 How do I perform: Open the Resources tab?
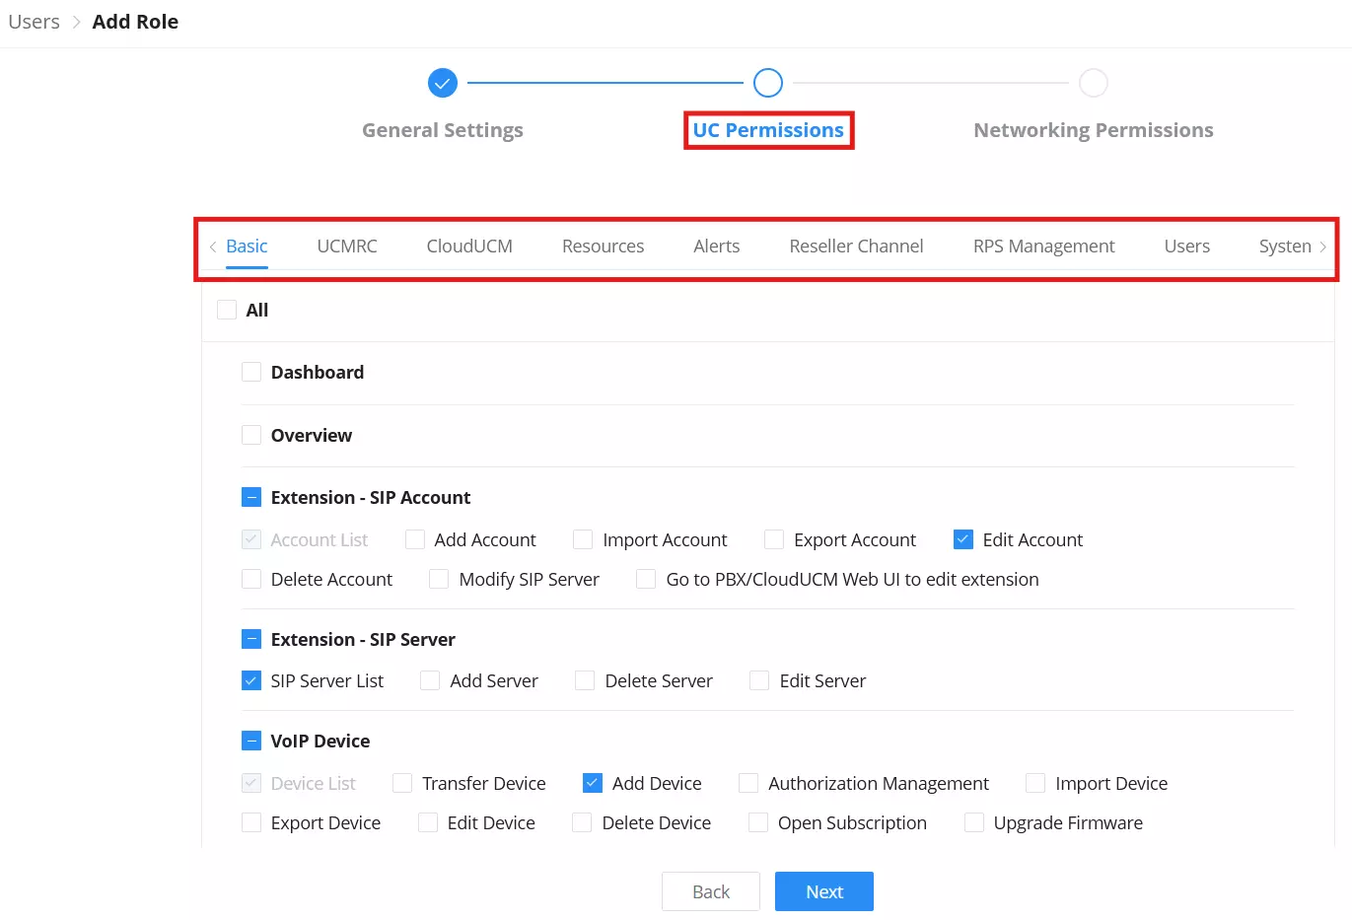pyautogui.click(x=603, y=247)
